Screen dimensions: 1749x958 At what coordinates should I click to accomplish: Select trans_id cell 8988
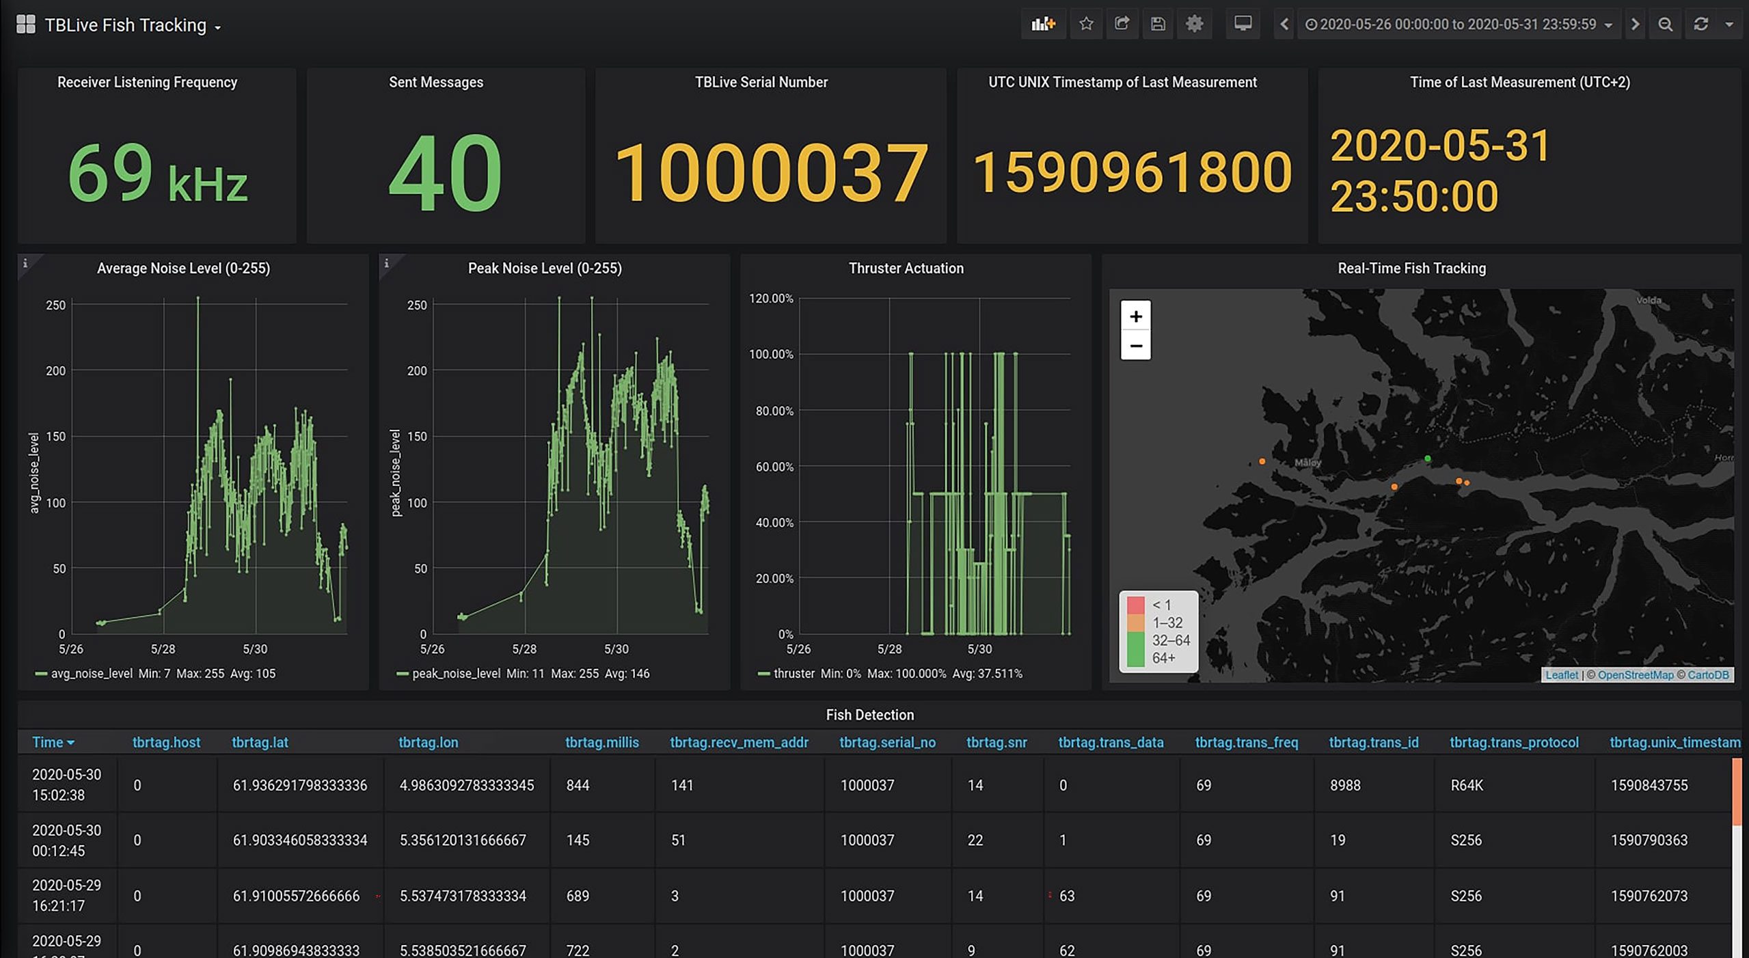(x=1374, y=785)
